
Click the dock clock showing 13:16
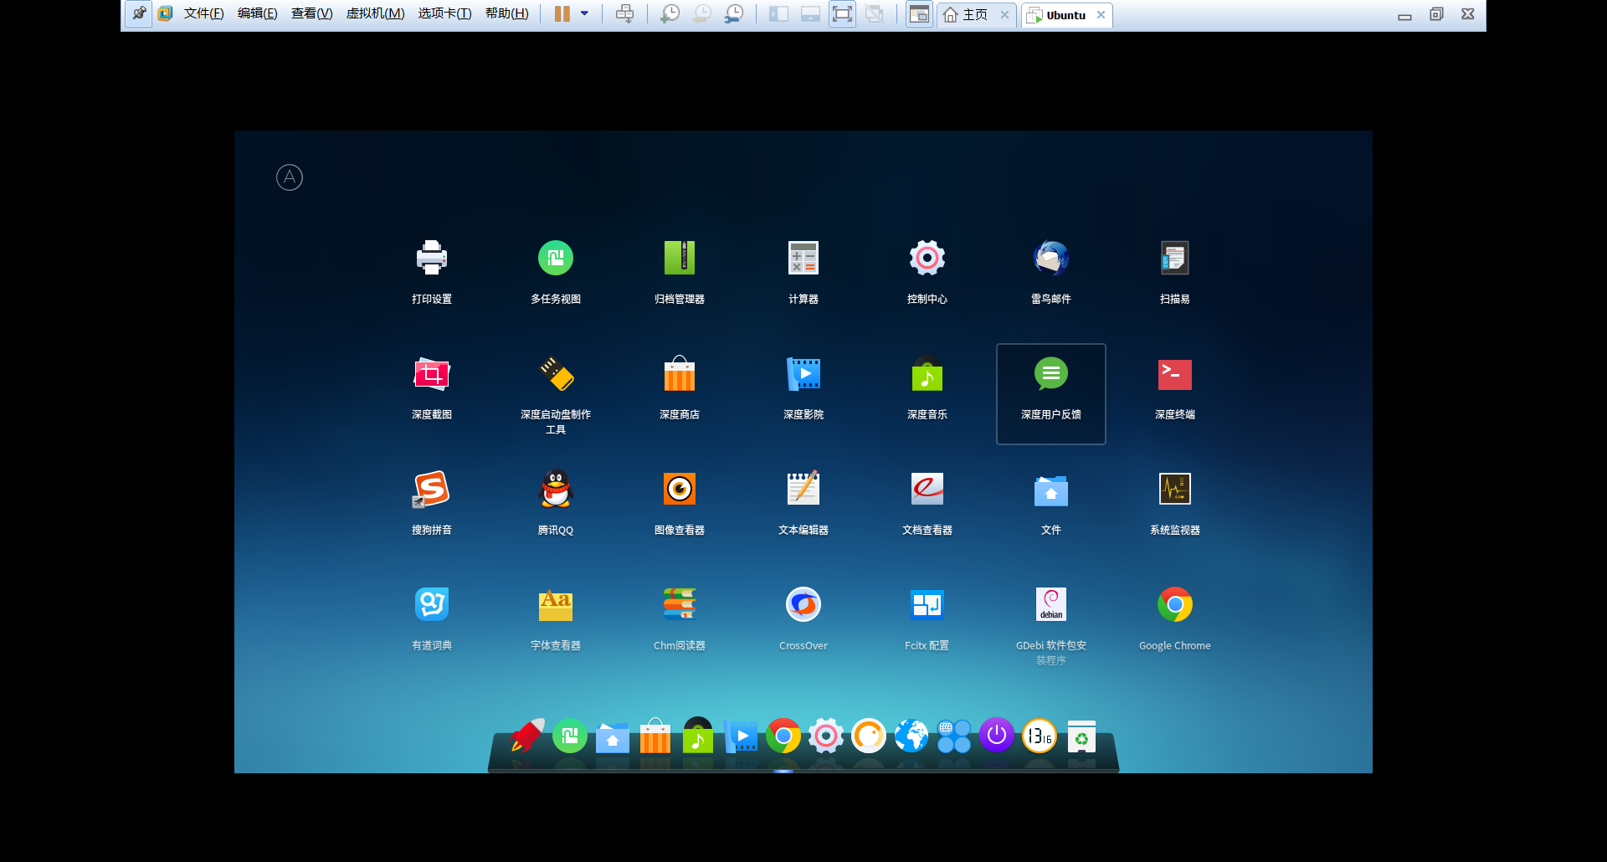coord(1040,736)
